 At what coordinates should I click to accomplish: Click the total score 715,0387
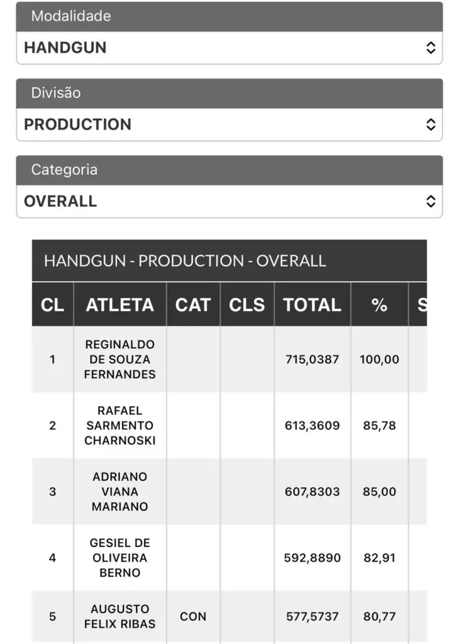[312, 359]
